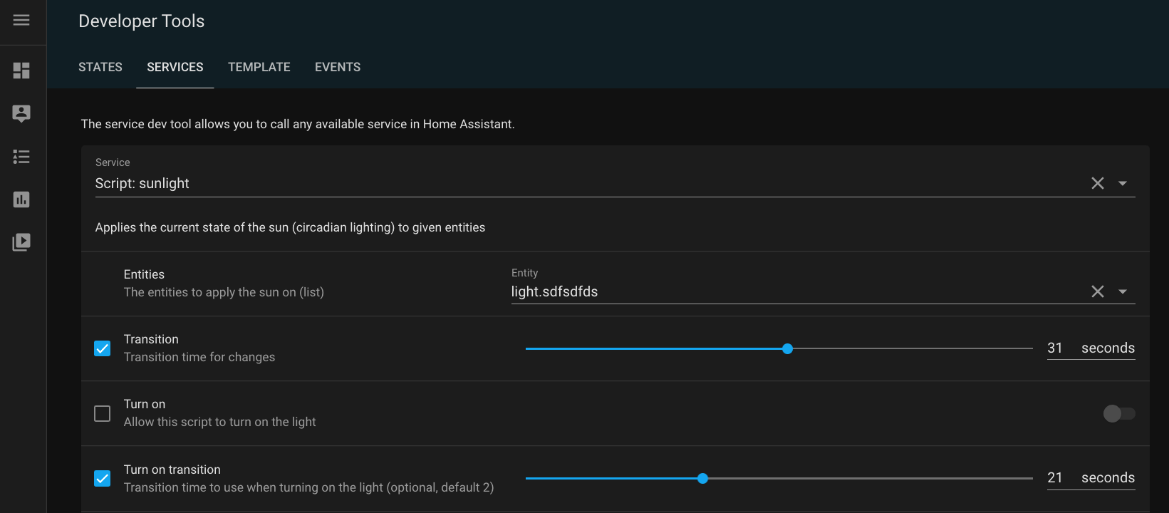Open the Entity dropdown arrow
This screenshot has width=1169, height=513.
click(1124, 291)
